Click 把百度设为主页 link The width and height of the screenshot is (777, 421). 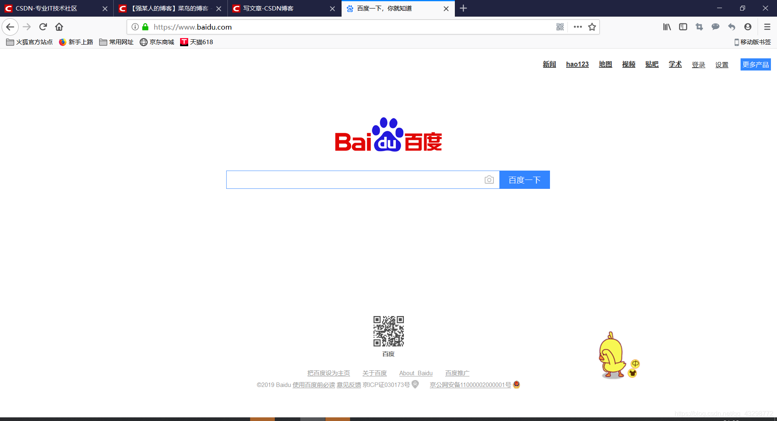[x=329, y=373]
